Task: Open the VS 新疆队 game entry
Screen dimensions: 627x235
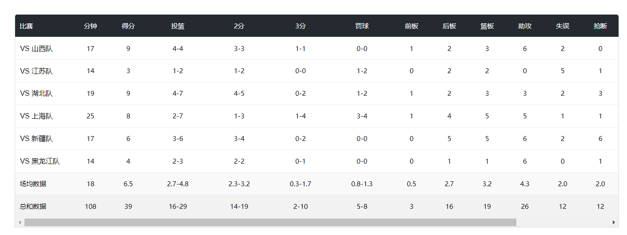Action: tap(36, 139)
